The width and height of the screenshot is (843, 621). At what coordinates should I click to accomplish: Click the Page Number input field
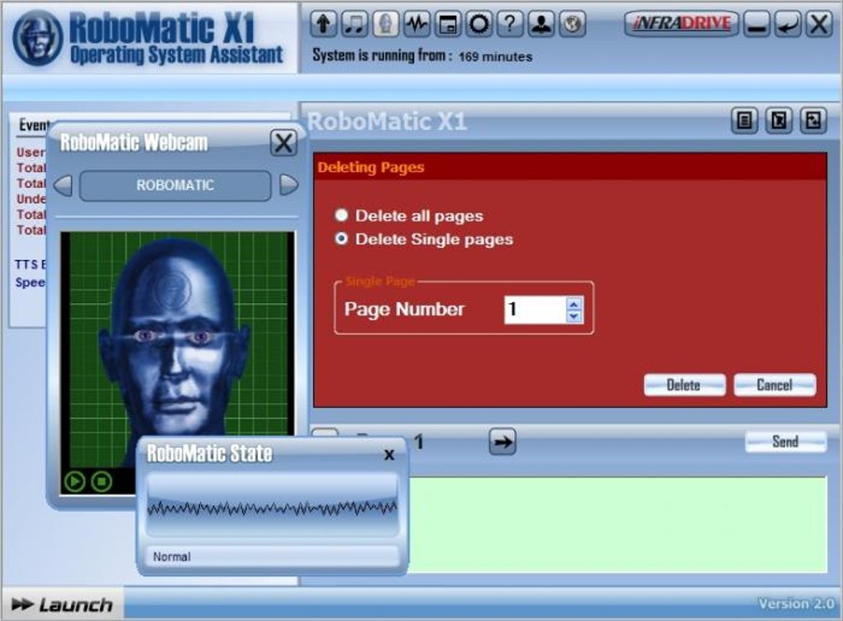(535, 310)
